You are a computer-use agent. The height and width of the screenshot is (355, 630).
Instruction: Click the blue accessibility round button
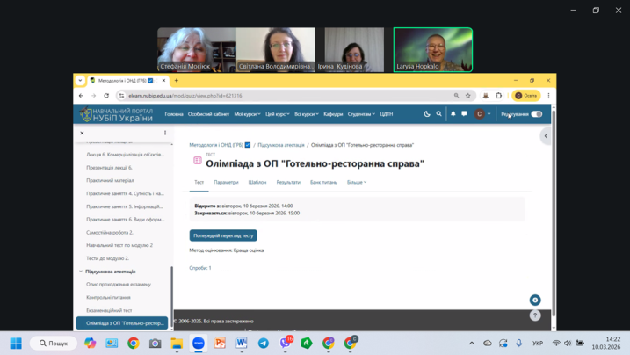(535, 300)
